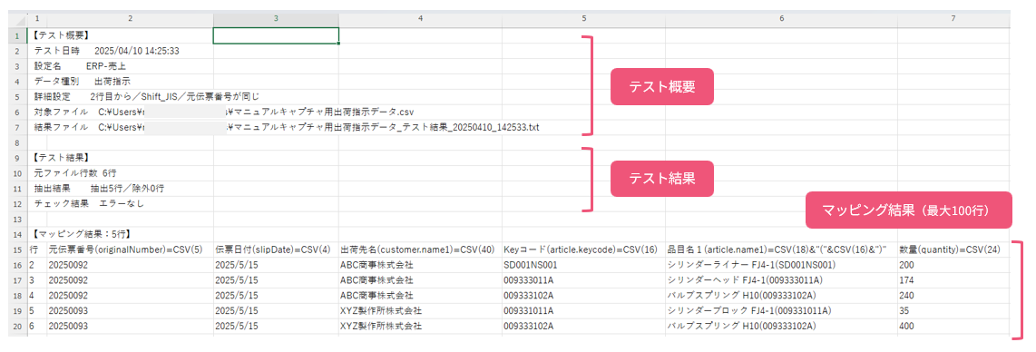The width and height of the screenshot is (1036, 352).
Task: Select 20250093 in the 009331011A row
Action: (130, 310)
